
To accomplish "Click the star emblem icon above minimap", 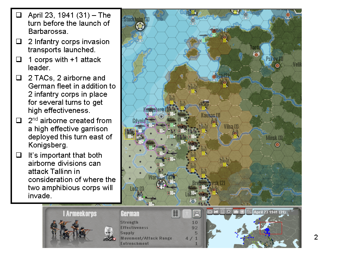I will coord(242,212).
